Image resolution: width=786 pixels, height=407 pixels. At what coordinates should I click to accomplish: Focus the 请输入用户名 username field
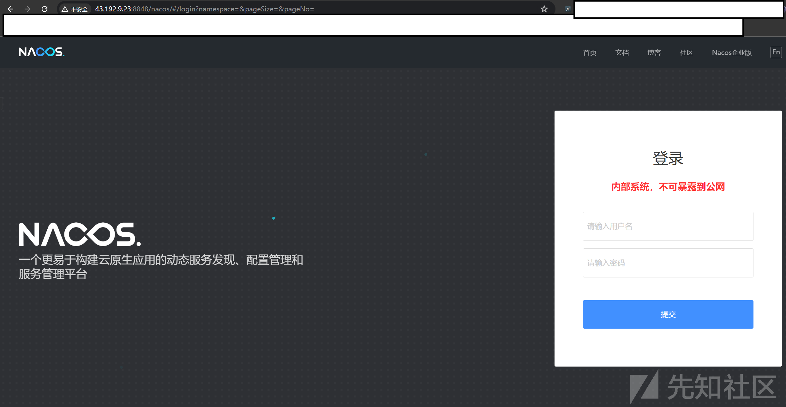(x=668, y=226)
